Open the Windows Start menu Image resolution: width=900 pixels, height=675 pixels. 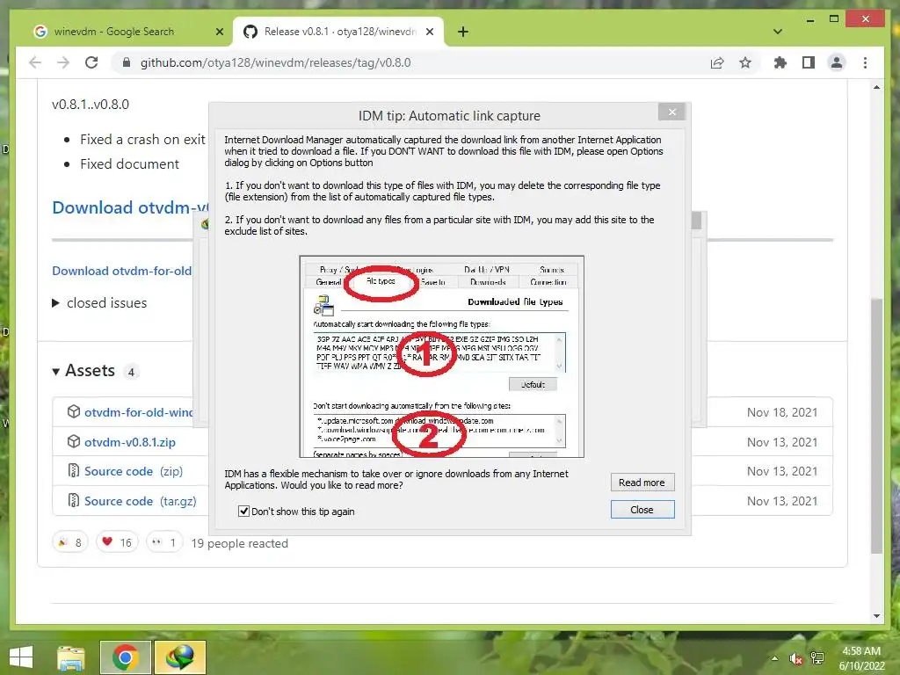(21, 657)
